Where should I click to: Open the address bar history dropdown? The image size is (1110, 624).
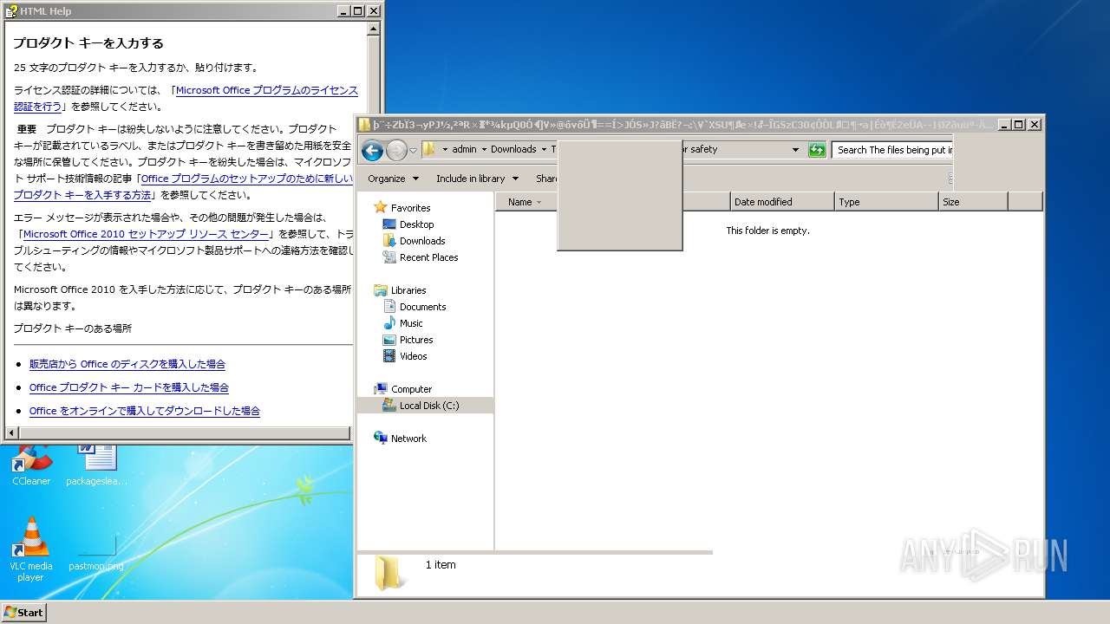pos(795,150)
